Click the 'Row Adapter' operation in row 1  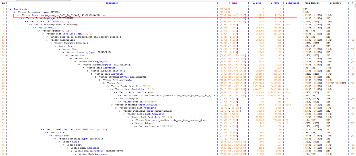point(21,9)
